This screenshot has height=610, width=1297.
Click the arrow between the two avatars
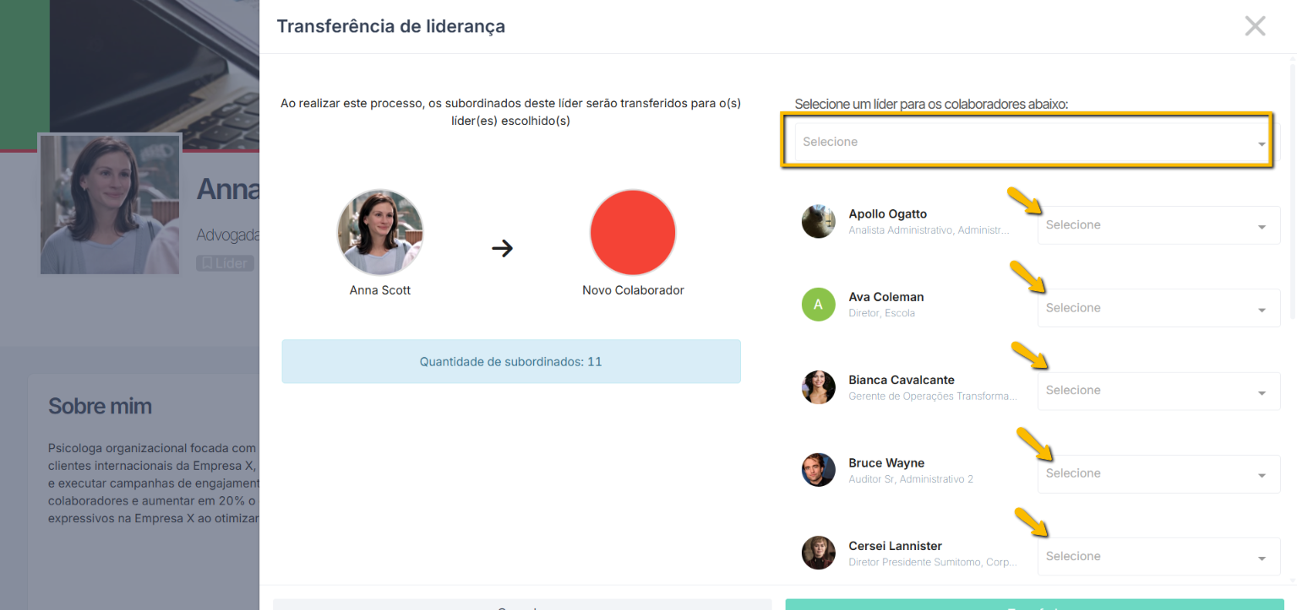[x=503, y=248]
